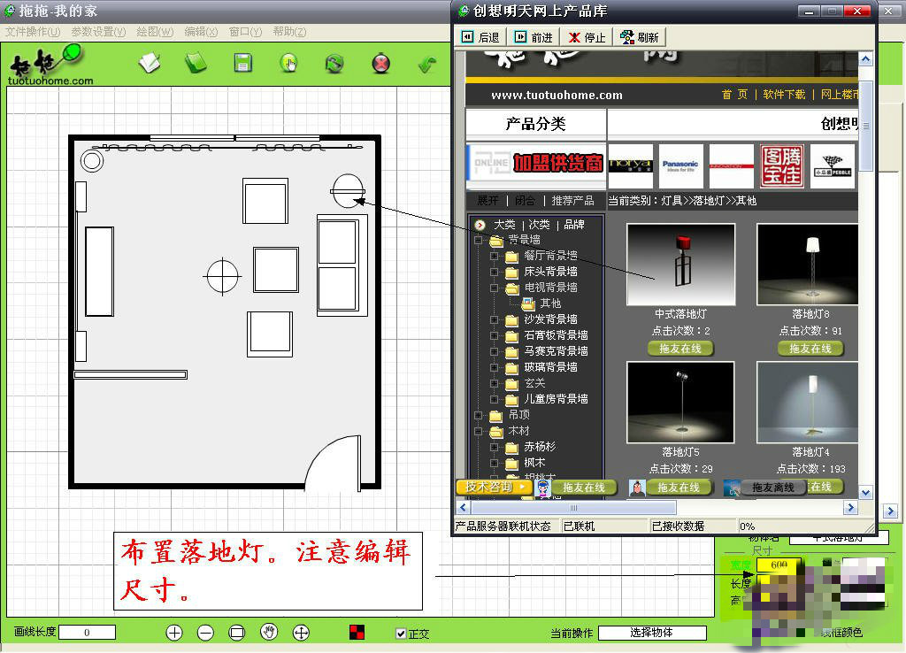This screenshot has height=653, width=906.
Task: Click the green refresh rotate icon
Action: pyautogui.click(x=334, y=63)
